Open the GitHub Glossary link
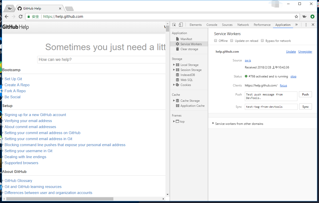The image size is (319, 203). click(18, 181)
